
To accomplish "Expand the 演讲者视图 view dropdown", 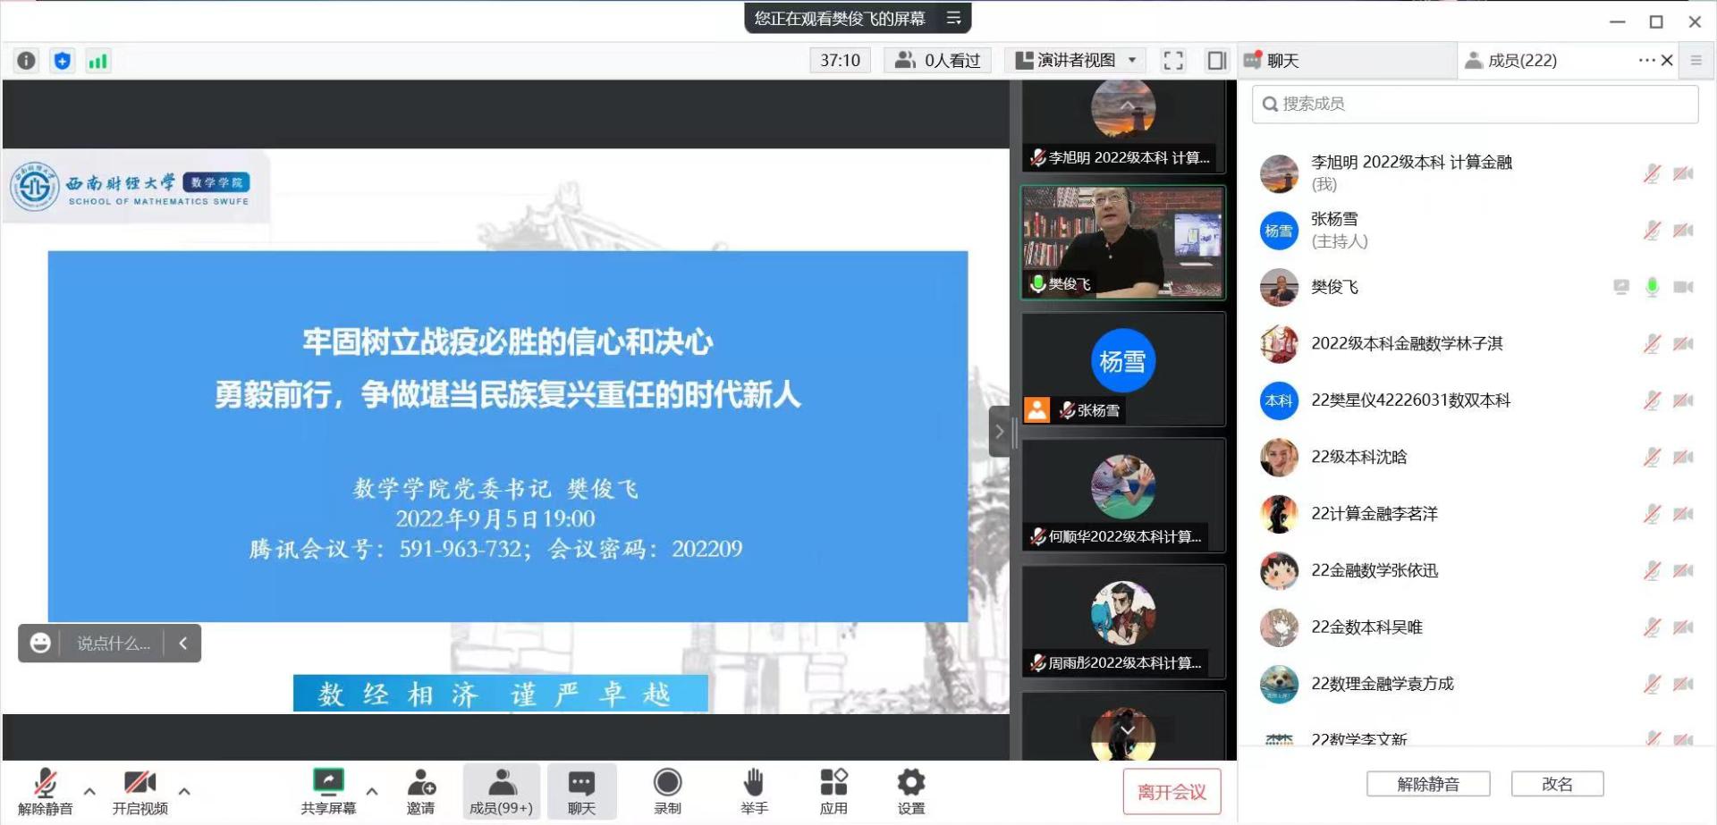I will coord(1132,61).
